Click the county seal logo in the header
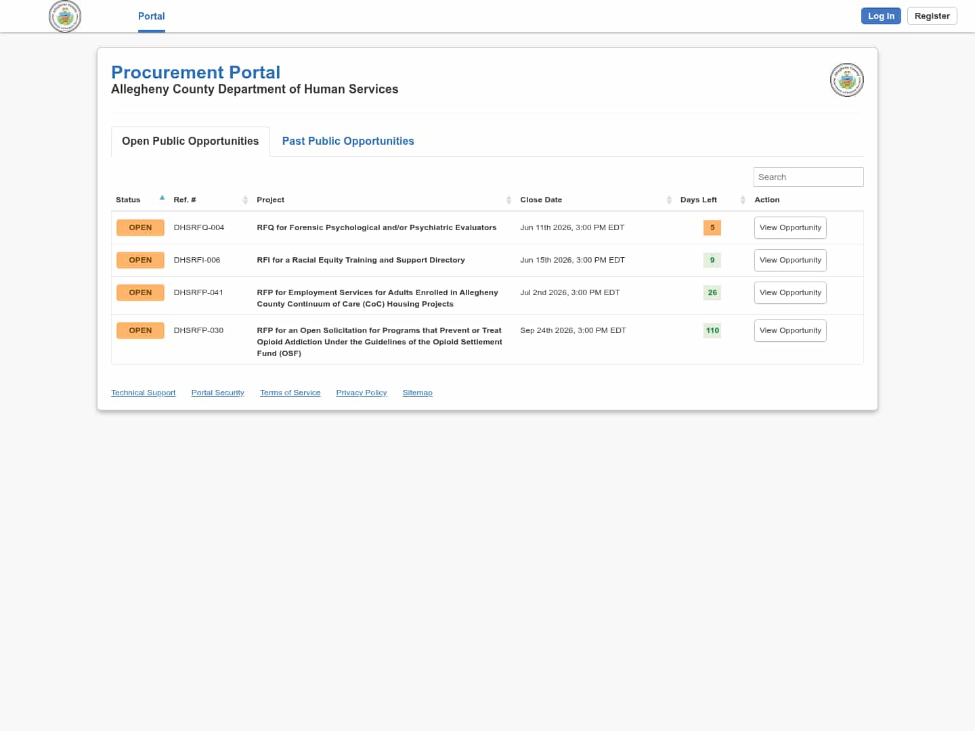 65,16
